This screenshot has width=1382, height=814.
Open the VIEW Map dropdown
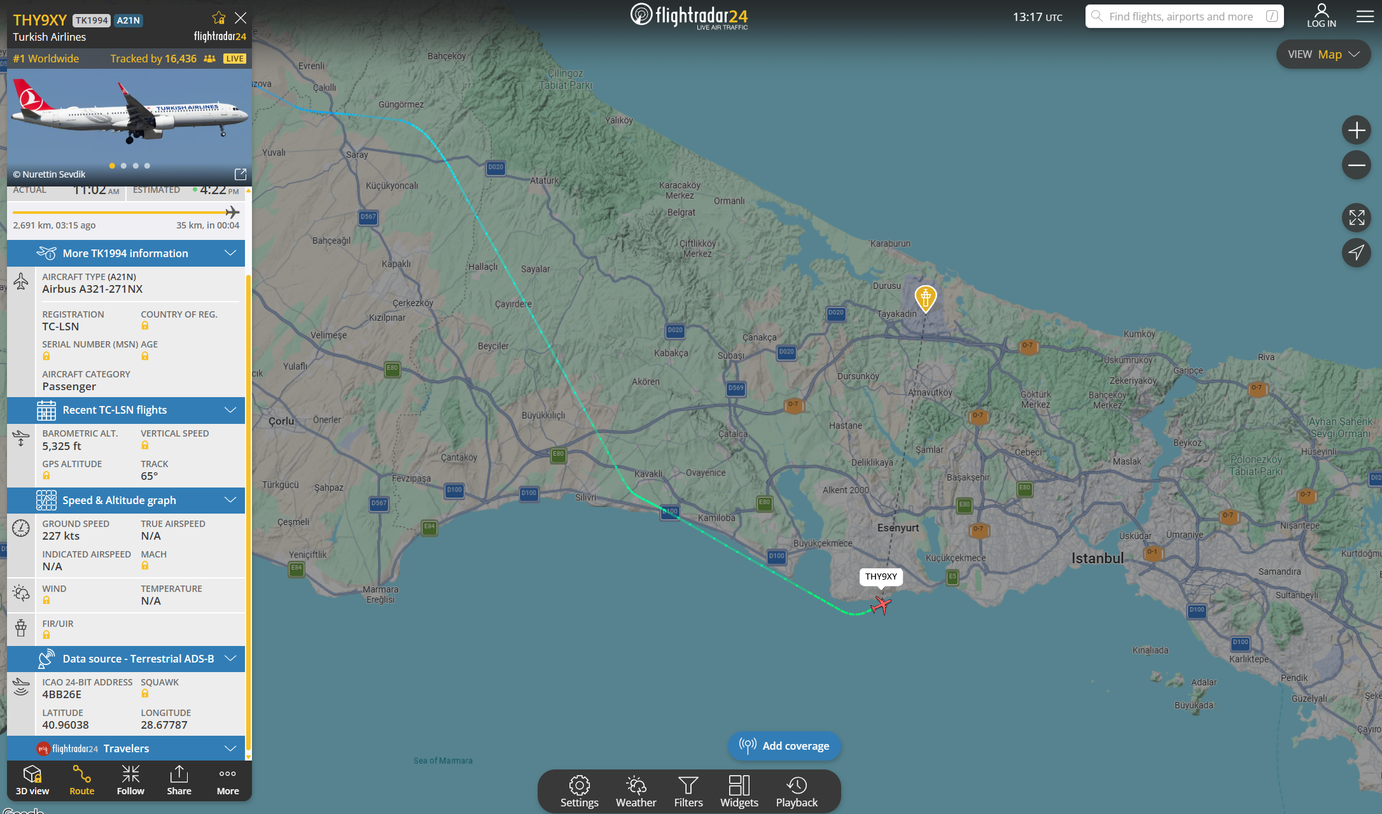pos(1323,55)
